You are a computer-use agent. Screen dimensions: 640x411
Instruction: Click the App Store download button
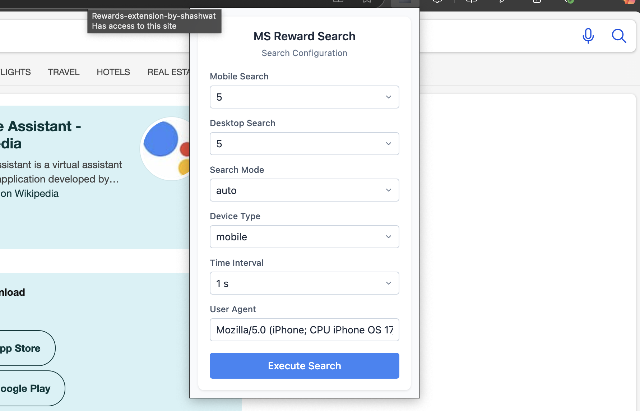click(27, 348)
